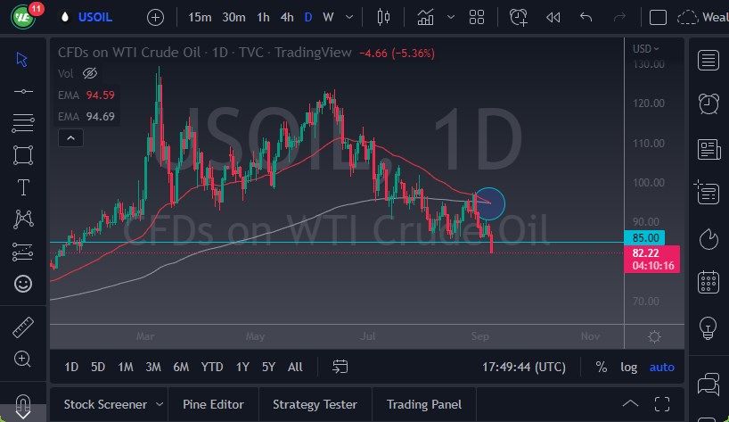Expand the indicator favorites dropdown arrow
This screenshot has width=729, height=422.
[451, 17]
